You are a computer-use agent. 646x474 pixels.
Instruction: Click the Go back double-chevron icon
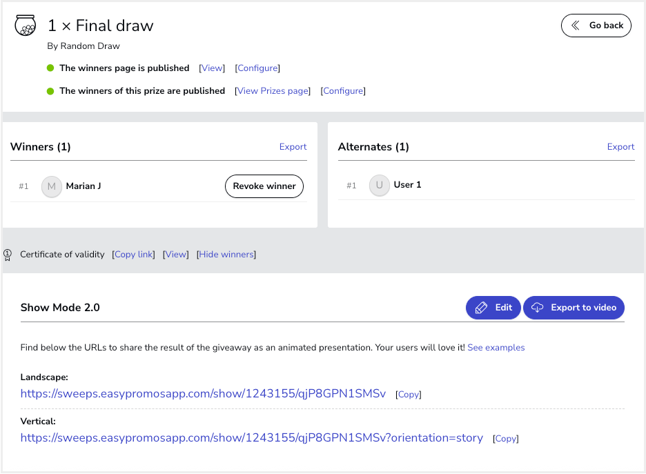[x=576, y=26]
